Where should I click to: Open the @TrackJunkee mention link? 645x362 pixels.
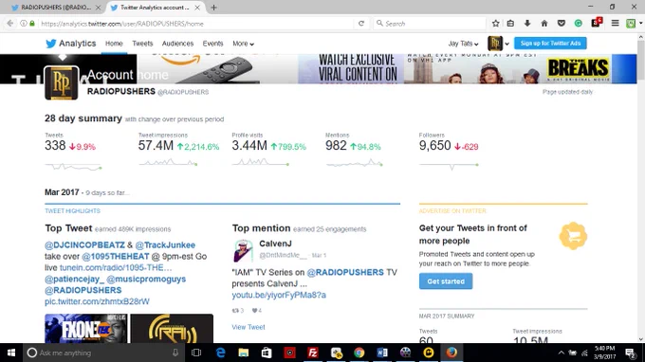tap(165, 245)
